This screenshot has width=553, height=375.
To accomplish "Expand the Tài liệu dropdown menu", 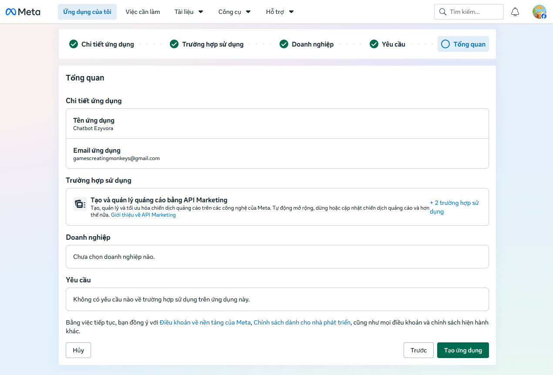I will tap(189, 12).
